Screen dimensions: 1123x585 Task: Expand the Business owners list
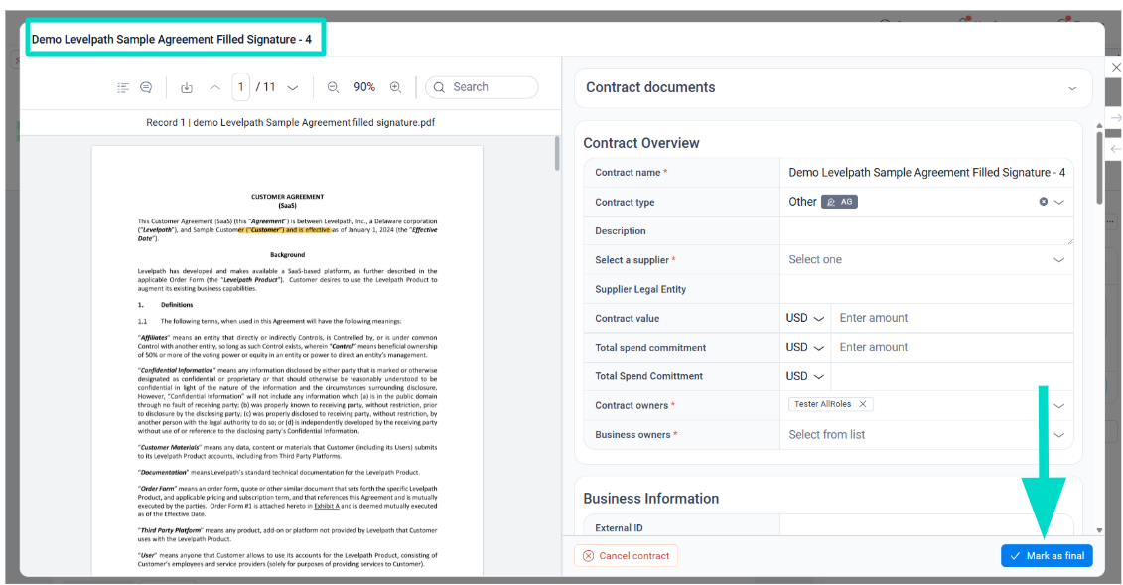click(x=1058, y=435)
